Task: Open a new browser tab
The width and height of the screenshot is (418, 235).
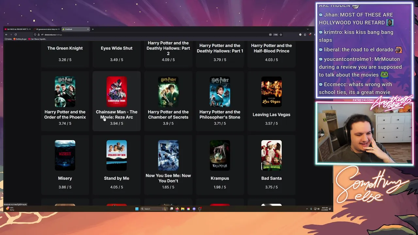Action: 93,29
